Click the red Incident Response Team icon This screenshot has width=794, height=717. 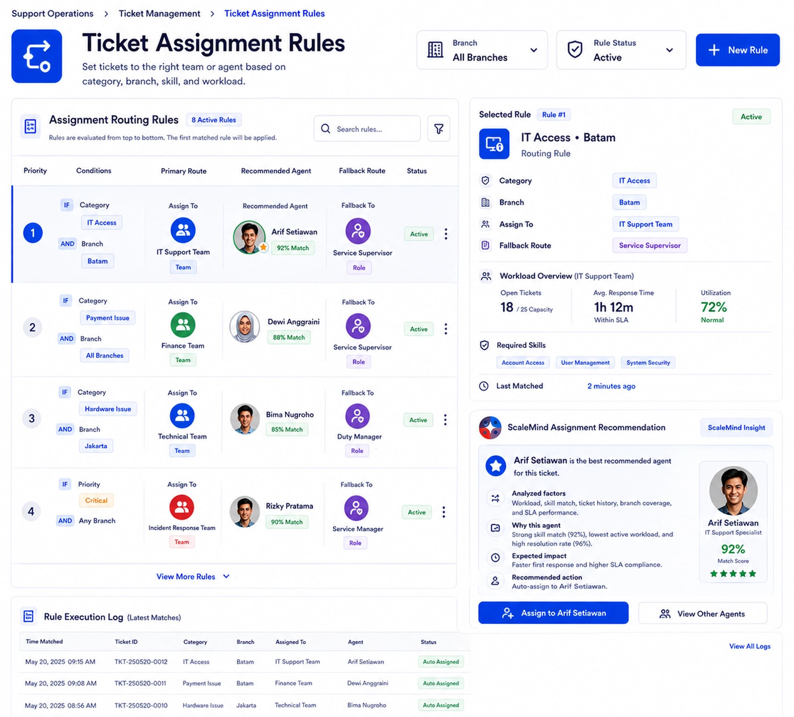pos(181,507)
